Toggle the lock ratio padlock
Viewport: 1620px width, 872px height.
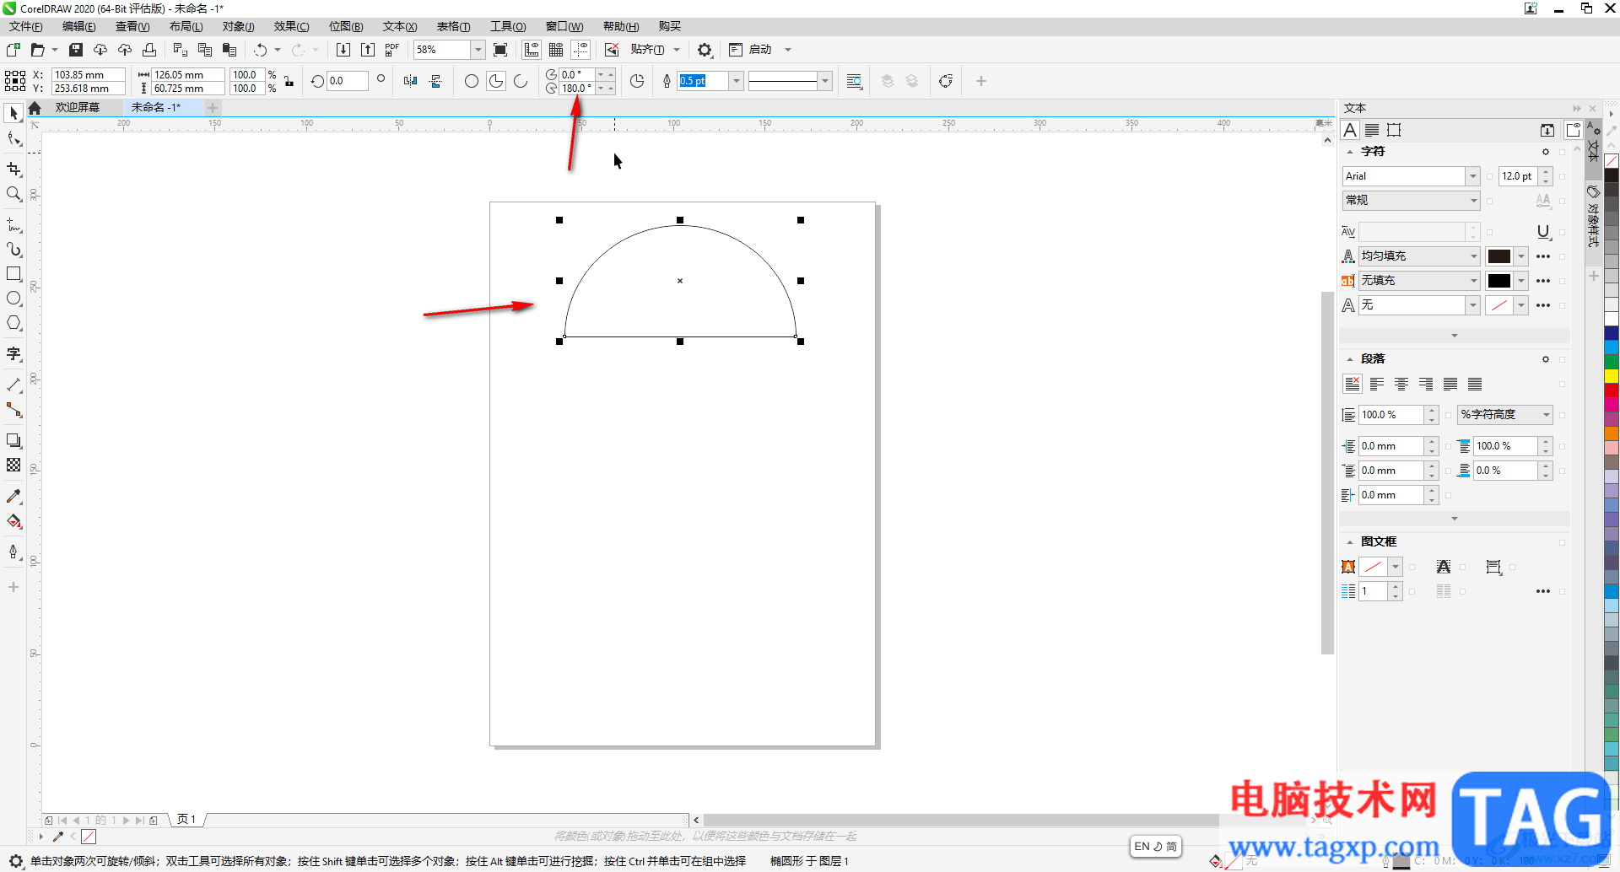[x=289, y=81]
